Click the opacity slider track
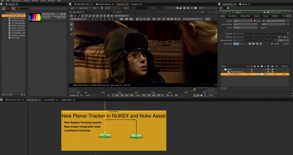The image size is (293, 155). point(265,34)
